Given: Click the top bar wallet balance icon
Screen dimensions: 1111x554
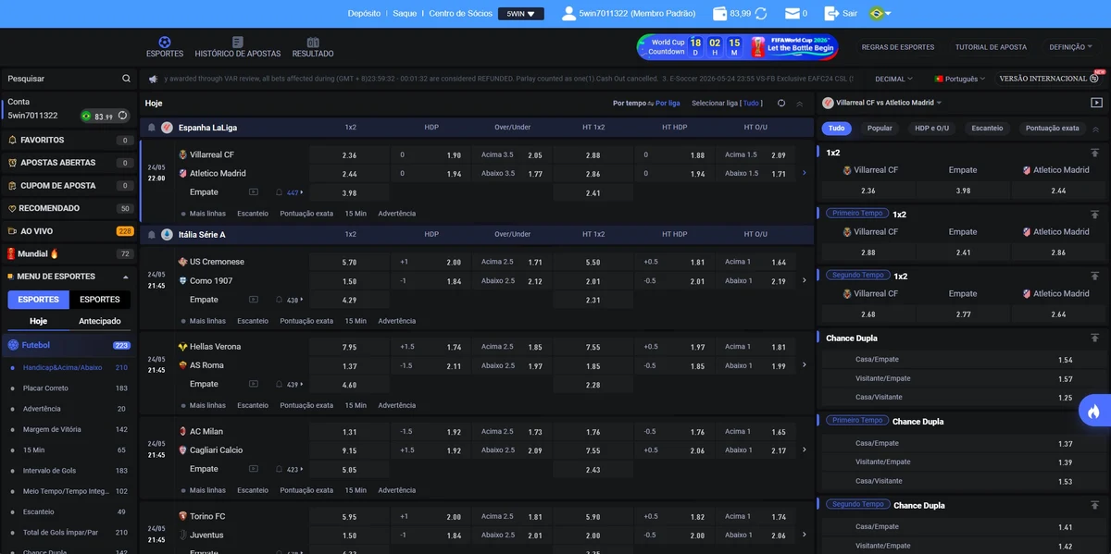Looking at the screenshot, I should pos(719,14).
